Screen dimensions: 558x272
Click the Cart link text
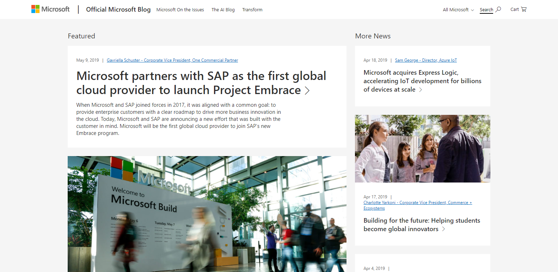pyautogui.click(x=515, y=10)
